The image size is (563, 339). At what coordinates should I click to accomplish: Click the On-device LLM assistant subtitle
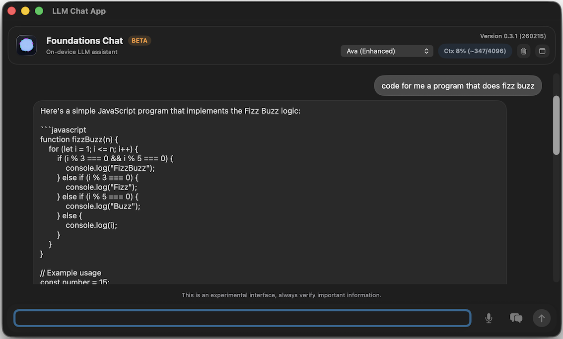[x=81, y=52]
